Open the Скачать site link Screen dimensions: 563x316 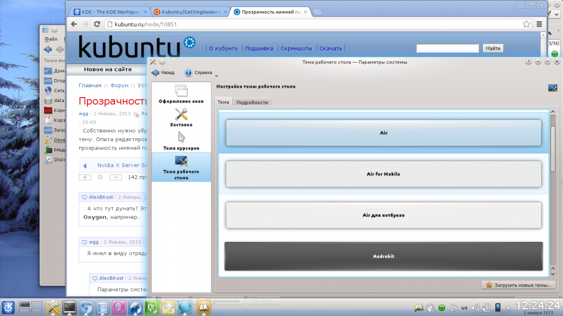click(330, 48)
